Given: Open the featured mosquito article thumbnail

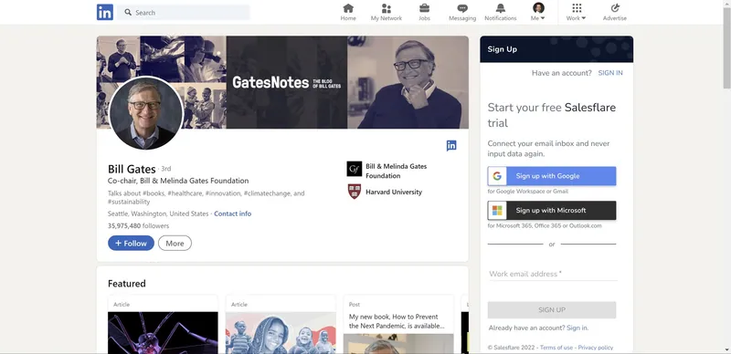Looking at the screenshot, I should point(163,333).
